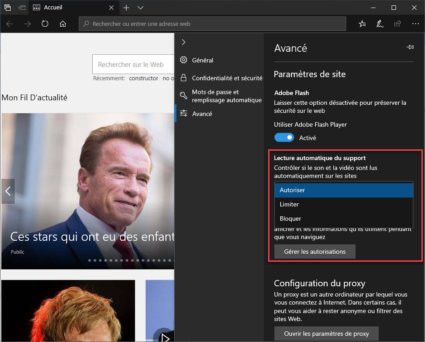
Task: Click the browser Refresh icon
Action: click(45, 24)
